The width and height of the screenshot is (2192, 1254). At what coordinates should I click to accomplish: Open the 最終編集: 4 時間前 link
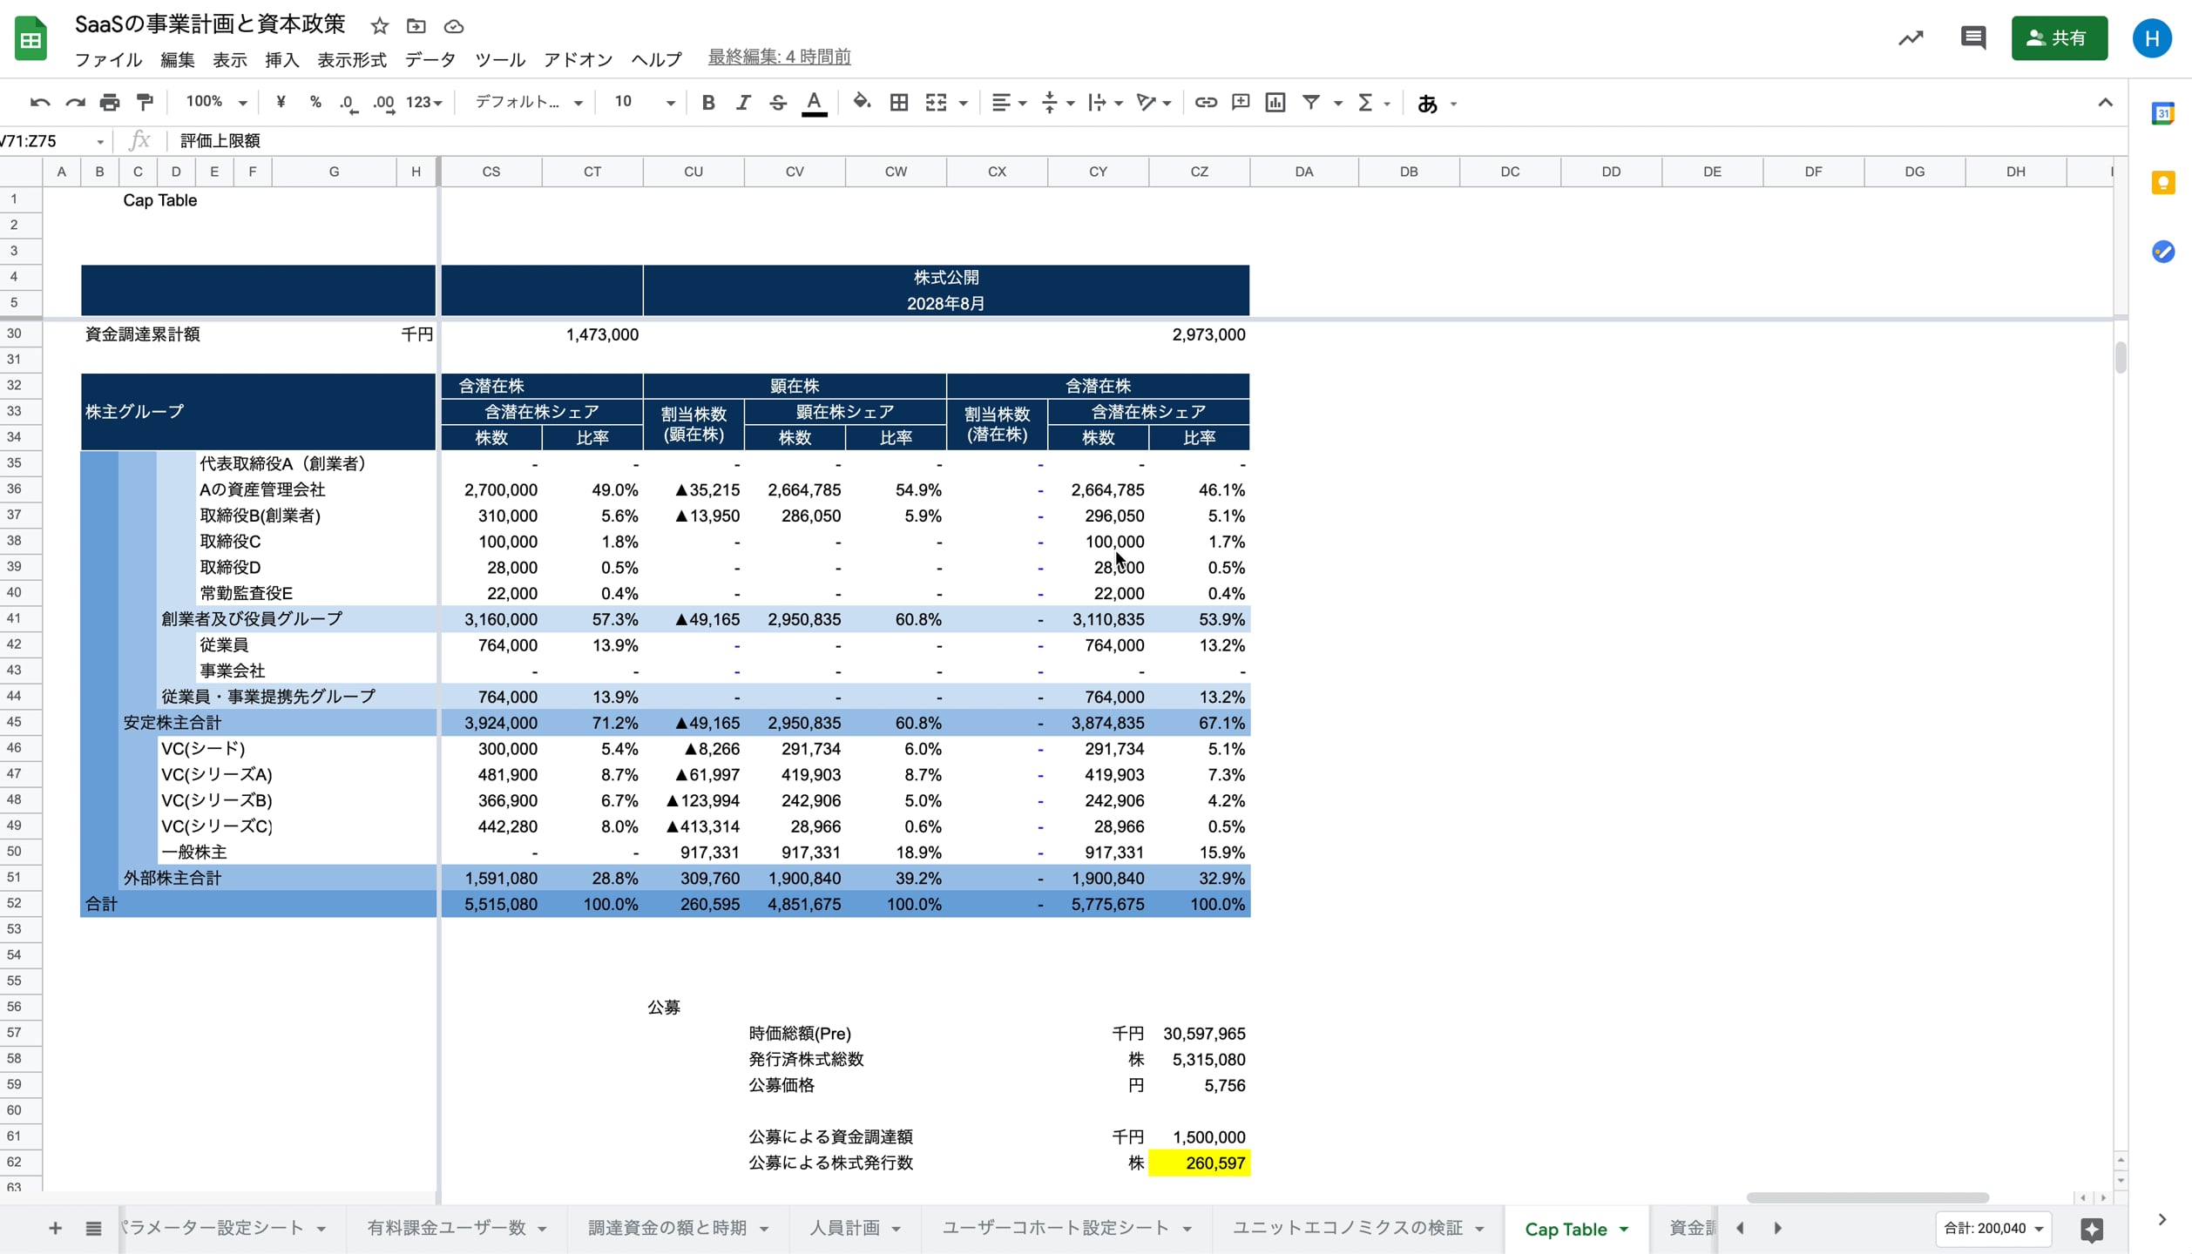(x=779, y=57)
